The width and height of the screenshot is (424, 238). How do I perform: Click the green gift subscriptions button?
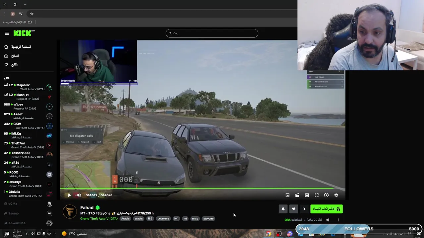pos(326,209)
